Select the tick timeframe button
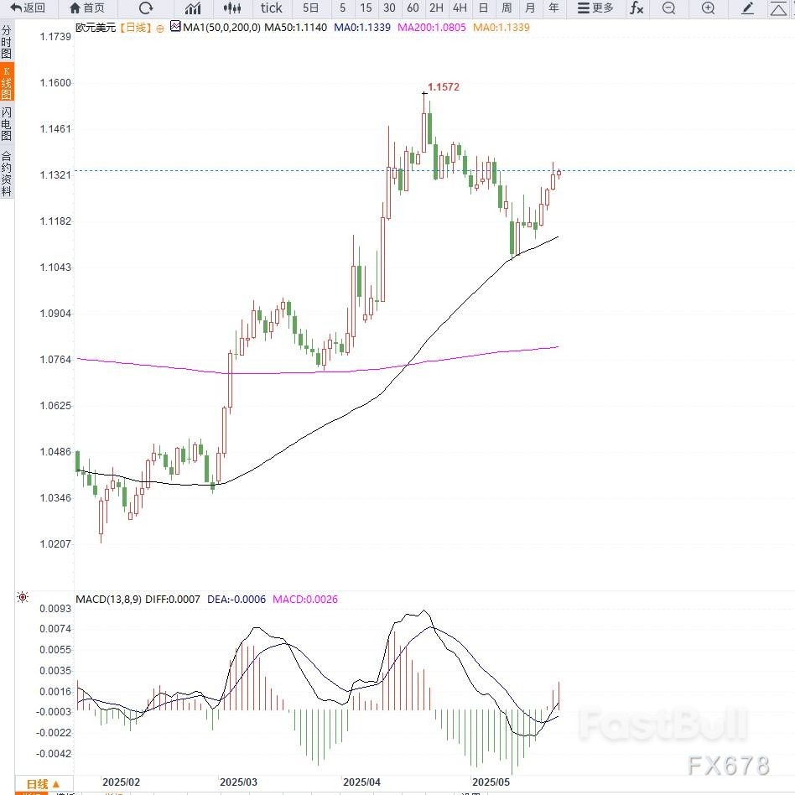 tap(271, 8)
